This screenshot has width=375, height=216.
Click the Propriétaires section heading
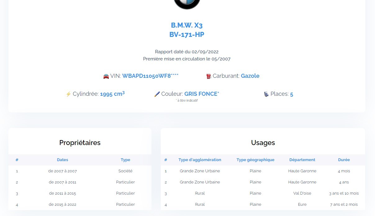(x=80, y=143)
